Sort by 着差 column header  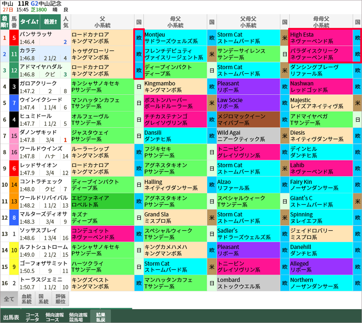pyautogui.click(x=50, y=22)
